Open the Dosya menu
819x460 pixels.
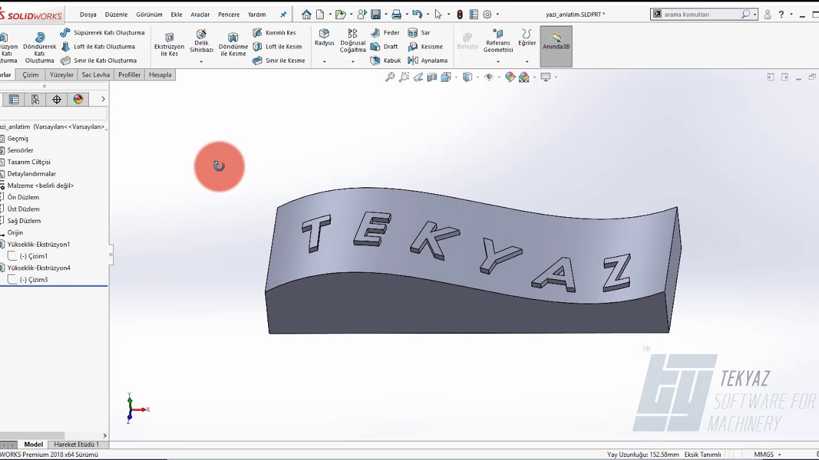pos(88,14)
